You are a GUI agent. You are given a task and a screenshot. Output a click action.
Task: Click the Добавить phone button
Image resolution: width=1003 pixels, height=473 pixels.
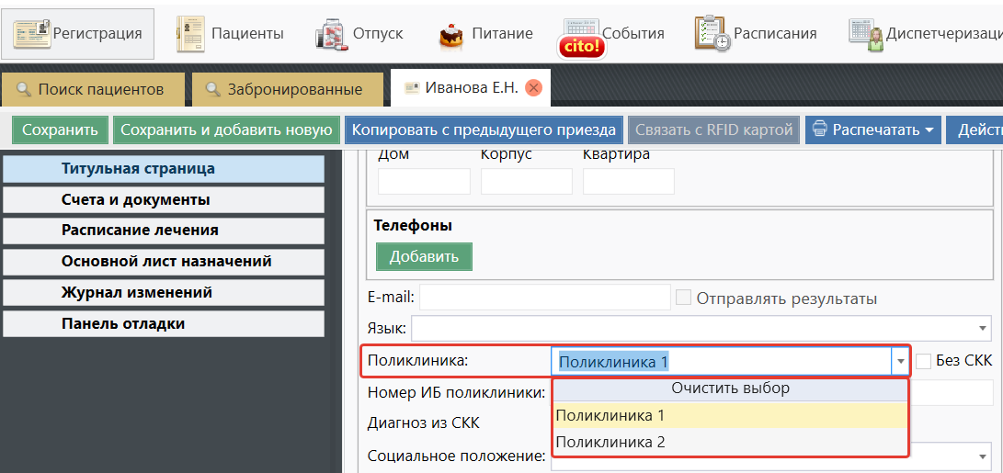(424, 256)
